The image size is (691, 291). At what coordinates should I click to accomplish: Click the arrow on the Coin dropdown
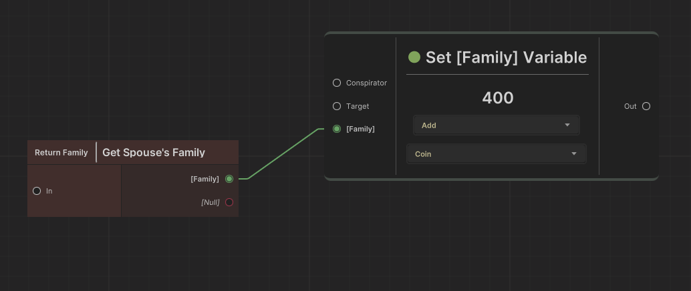[573, 154]
